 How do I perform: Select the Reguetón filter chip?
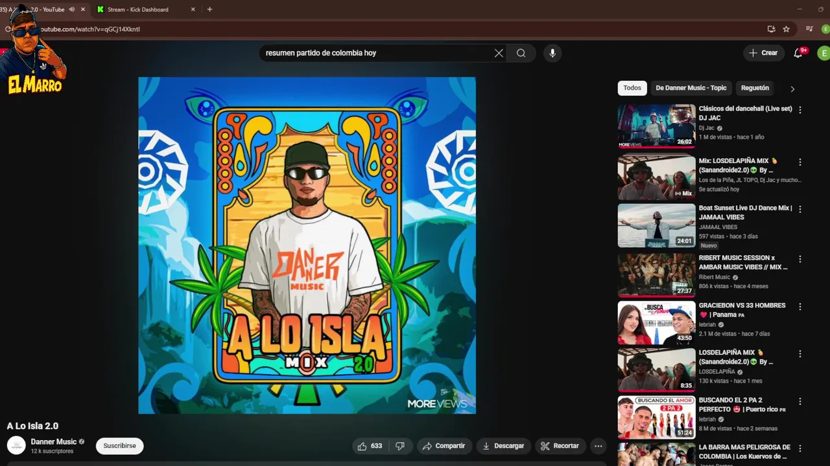(755, 88)
